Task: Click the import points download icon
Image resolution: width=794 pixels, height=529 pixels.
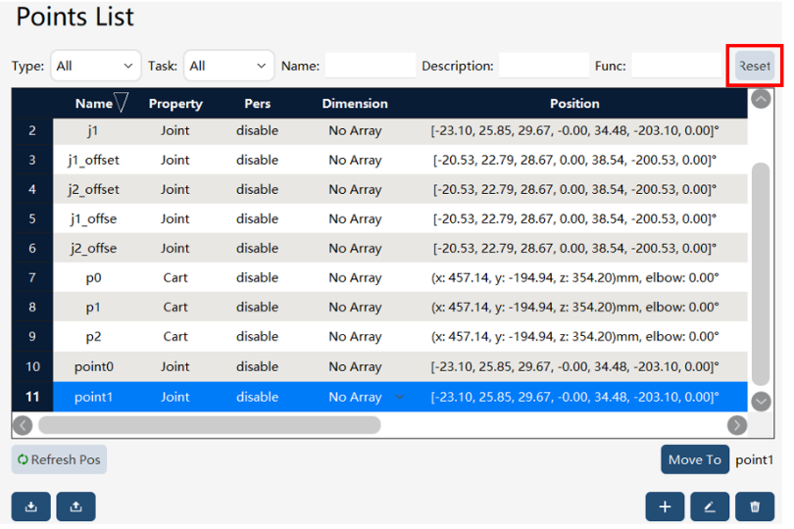Action: 31,506
